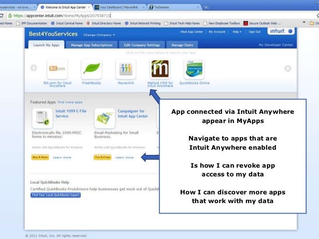Show more bookmarks with the chevron

(x=304, y=22)
